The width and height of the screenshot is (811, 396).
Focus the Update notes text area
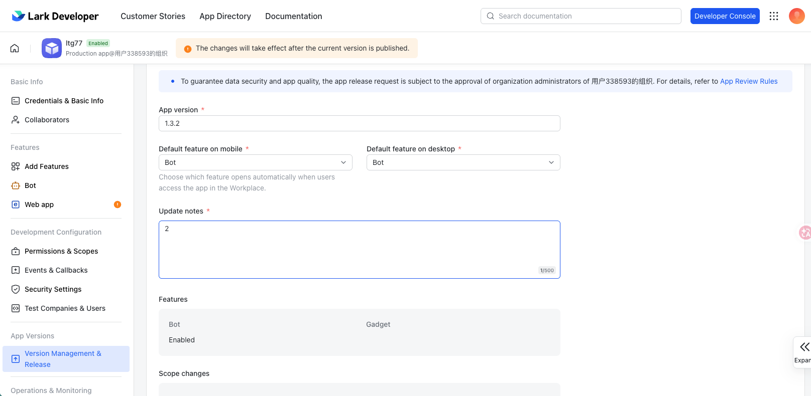coord(359,249)
